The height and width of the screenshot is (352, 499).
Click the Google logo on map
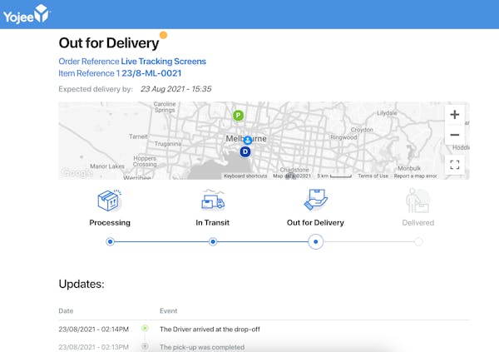tap(77, 173)
